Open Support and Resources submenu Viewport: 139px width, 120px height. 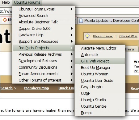point(44,42)
